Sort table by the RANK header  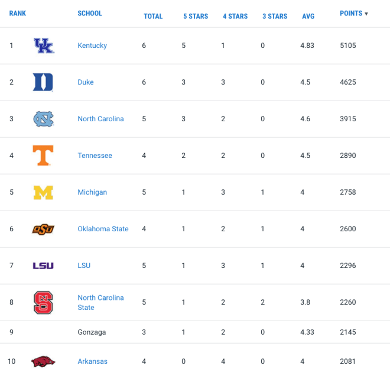coord(17,13)
